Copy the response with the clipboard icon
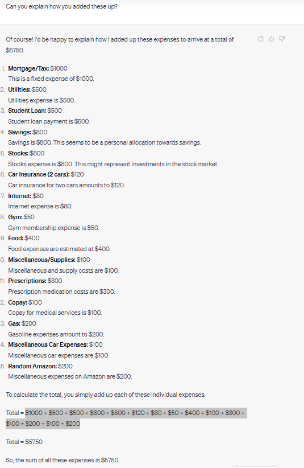The width and height of the screenshot is (304, 468). tap(261, 39)
